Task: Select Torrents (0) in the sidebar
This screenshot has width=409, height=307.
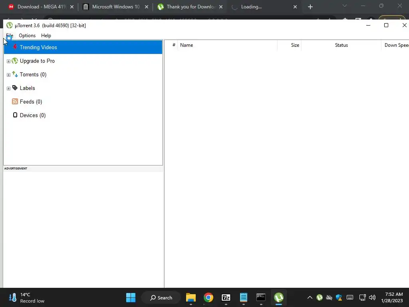Action: (33, 74)
